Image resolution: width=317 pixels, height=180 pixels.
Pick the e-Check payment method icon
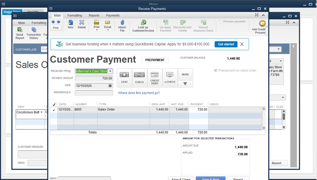(x=170, y=75)
